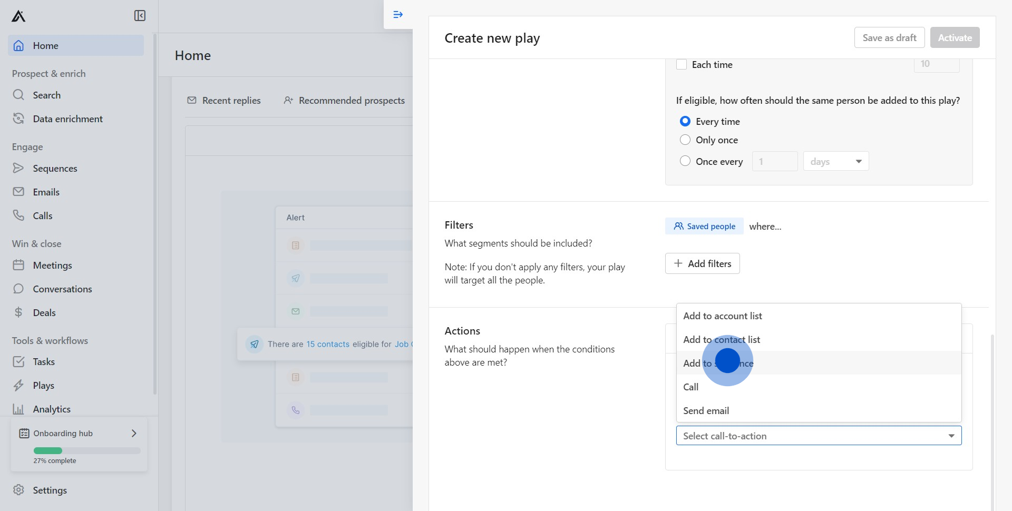Open Calls using the phone icon
Viewport: 1012px width, 511px height.
pos(18,215)
